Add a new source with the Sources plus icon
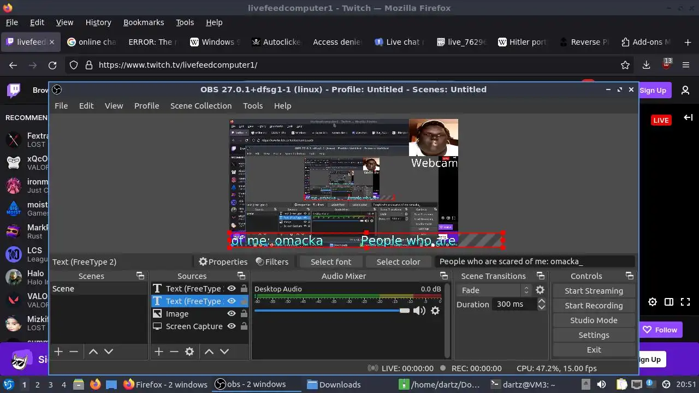The width and height of the screenshot is (699, 393). point(159,352)
